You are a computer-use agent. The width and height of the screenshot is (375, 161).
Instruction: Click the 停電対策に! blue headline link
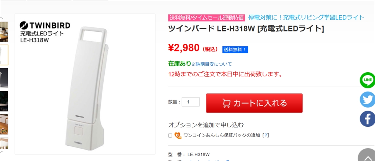pos(306,17)
